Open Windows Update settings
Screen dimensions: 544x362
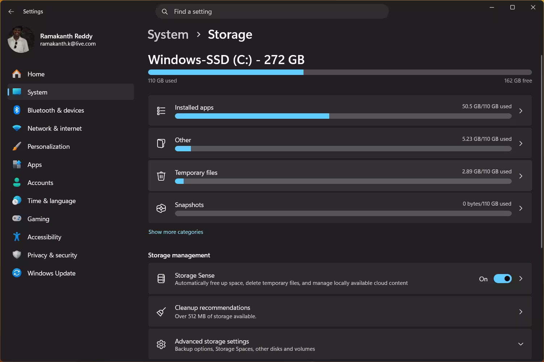(x=71, y=273)
